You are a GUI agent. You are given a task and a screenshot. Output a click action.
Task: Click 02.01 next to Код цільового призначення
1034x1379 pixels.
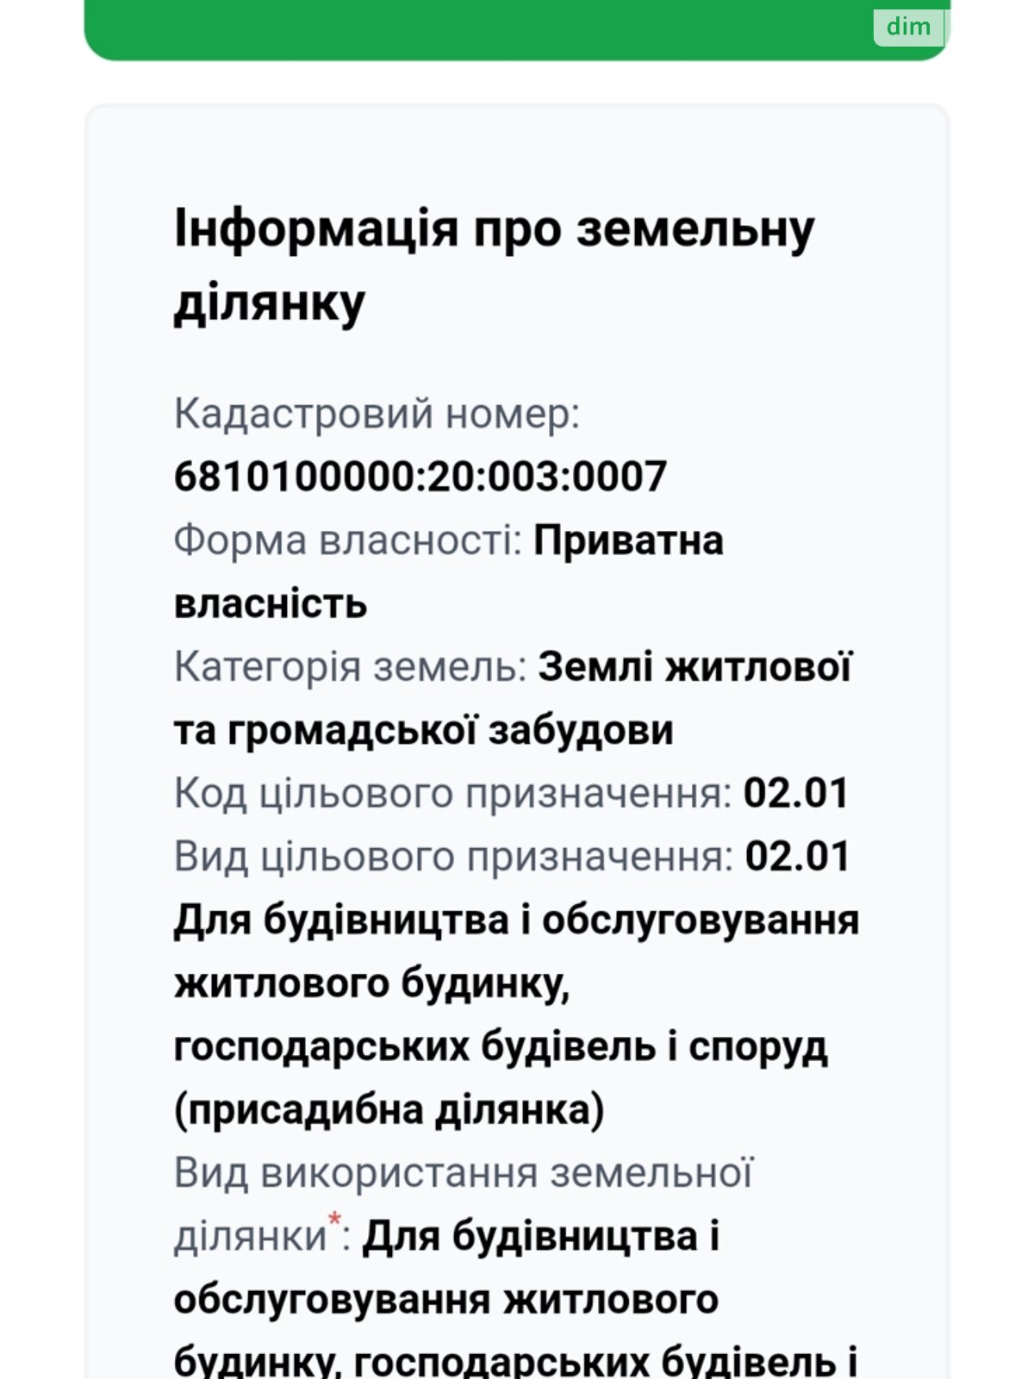[796, 793]
